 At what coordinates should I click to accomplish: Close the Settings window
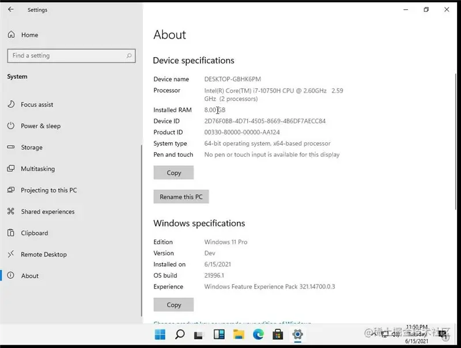click(447, 10)
